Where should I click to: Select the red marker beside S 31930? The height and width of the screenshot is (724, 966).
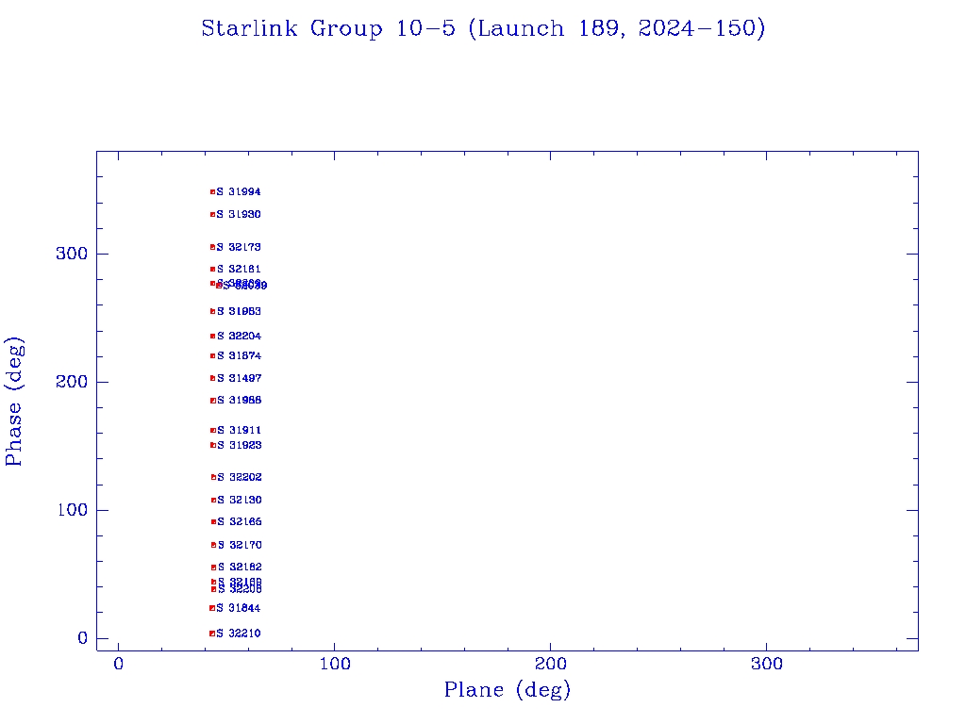pos(212,215)
